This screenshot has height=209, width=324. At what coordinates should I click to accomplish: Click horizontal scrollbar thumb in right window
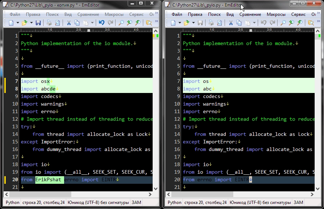coord(202,194)
